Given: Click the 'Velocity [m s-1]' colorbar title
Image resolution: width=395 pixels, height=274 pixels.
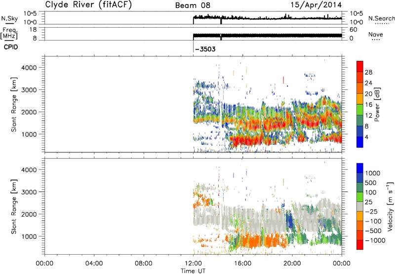Looking at the screenshot, I should (390, 206).
